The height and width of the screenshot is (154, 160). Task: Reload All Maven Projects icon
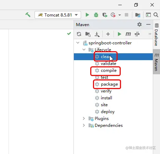pos(79,34)
